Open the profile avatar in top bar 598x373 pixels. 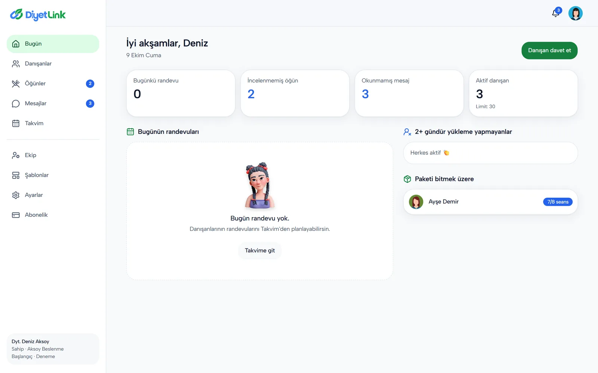pyautogui.click(x=576, y=13)
